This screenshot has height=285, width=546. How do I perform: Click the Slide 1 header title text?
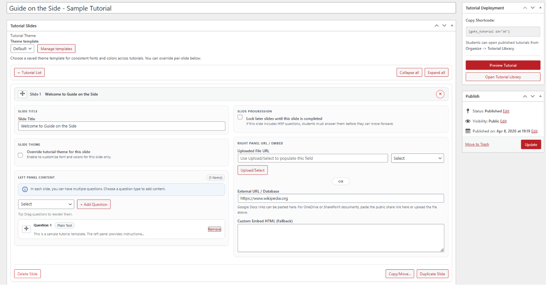[71, 94]
